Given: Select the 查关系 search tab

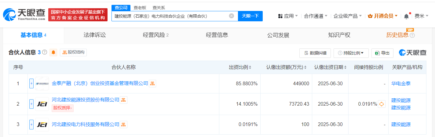Looking at the screenshot, I should (159, 8).
